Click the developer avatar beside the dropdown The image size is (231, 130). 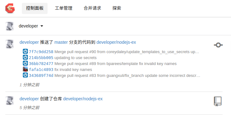click(10, 26)
